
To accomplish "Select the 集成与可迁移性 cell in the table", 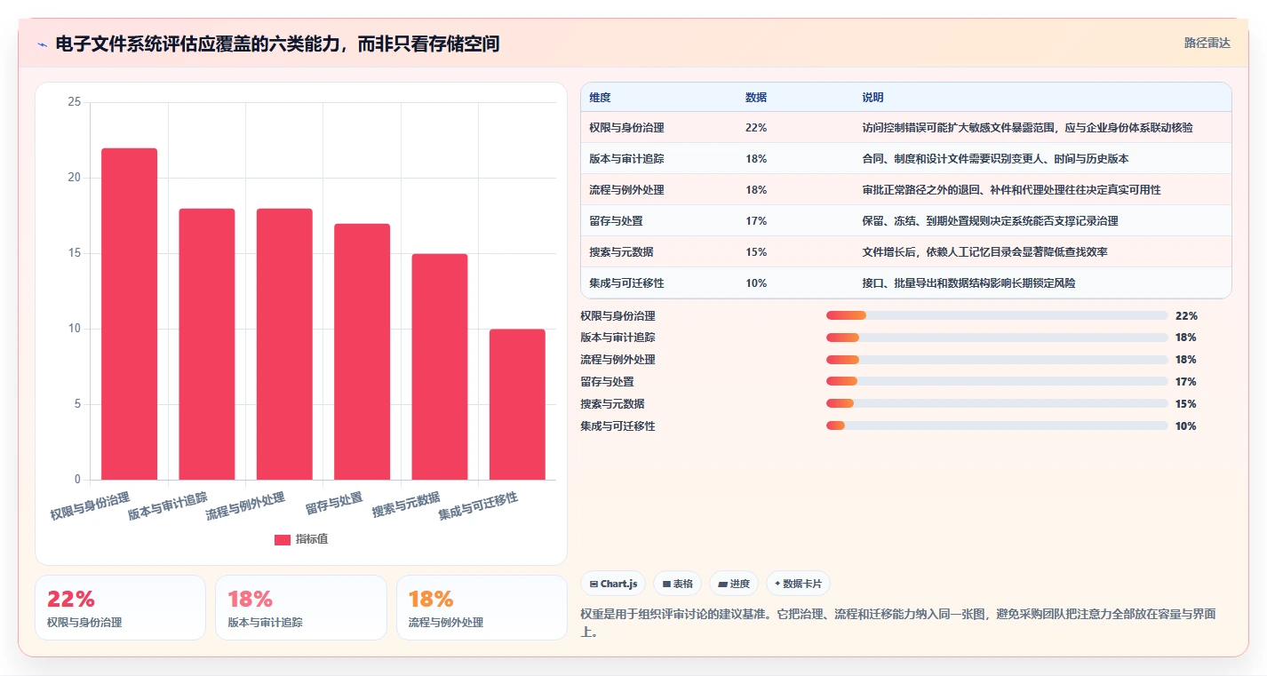I will point(626,283).
